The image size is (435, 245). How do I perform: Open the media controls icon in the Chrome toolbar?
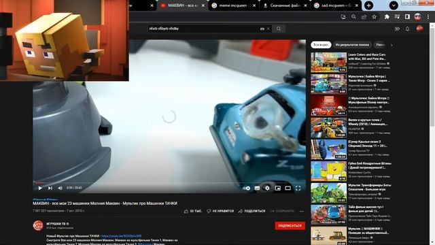click(x=397, y=16)
